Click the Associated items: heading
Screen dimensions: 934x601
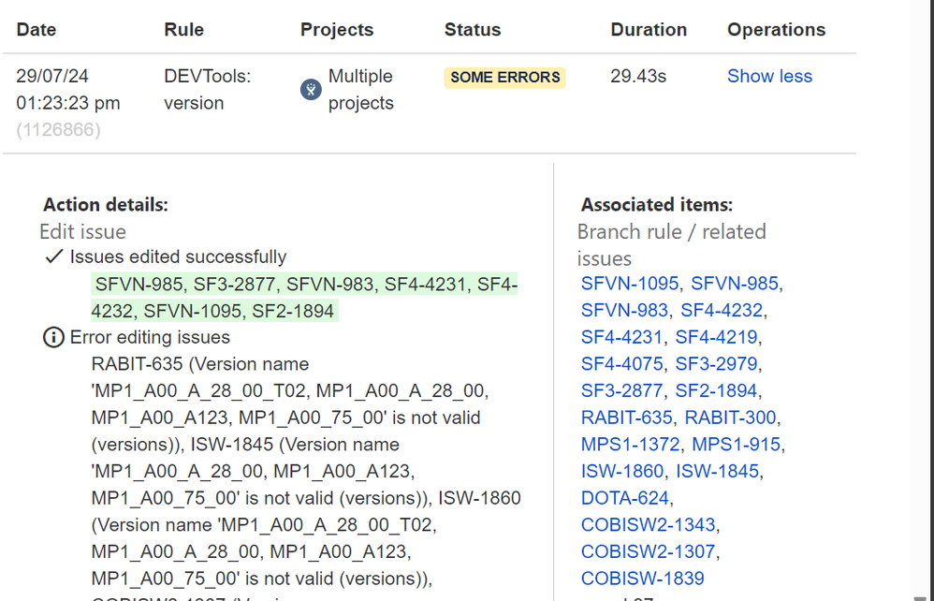pos(657,205)
